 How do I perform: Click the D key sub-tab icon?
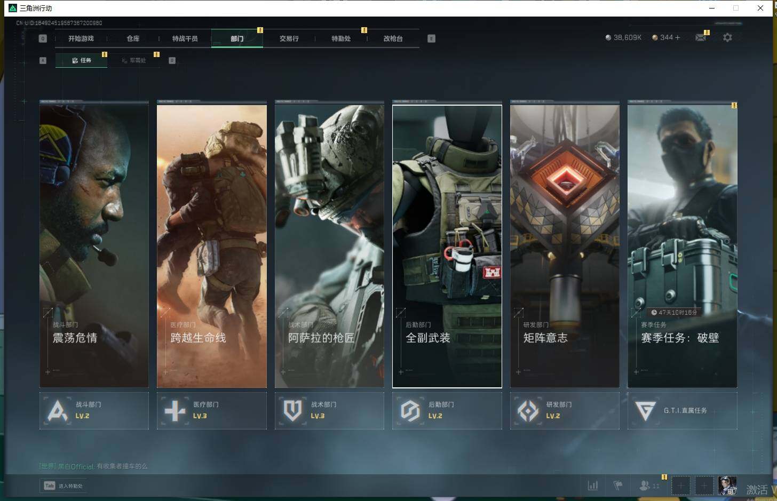tap(172, 60)
